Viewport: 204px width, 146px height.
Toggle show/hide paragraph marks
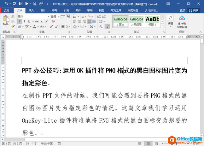pos(108,26)
